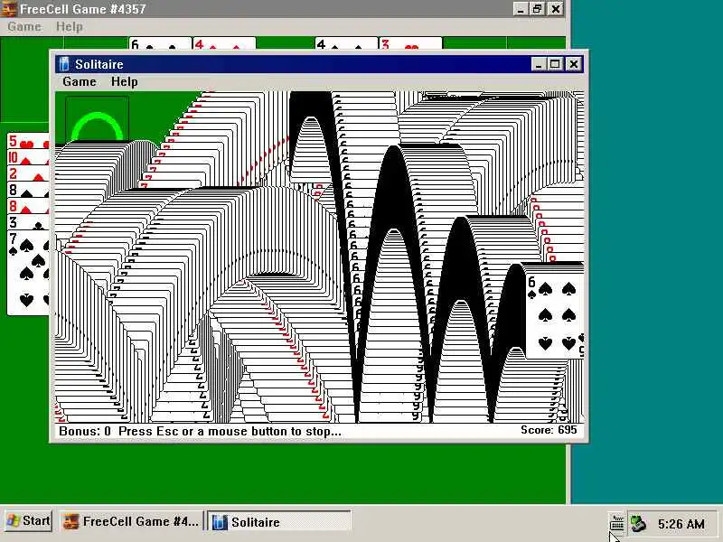Close the Solitaire window
Viewport: 723px width, 542px height.
click(x=573, y=64)
